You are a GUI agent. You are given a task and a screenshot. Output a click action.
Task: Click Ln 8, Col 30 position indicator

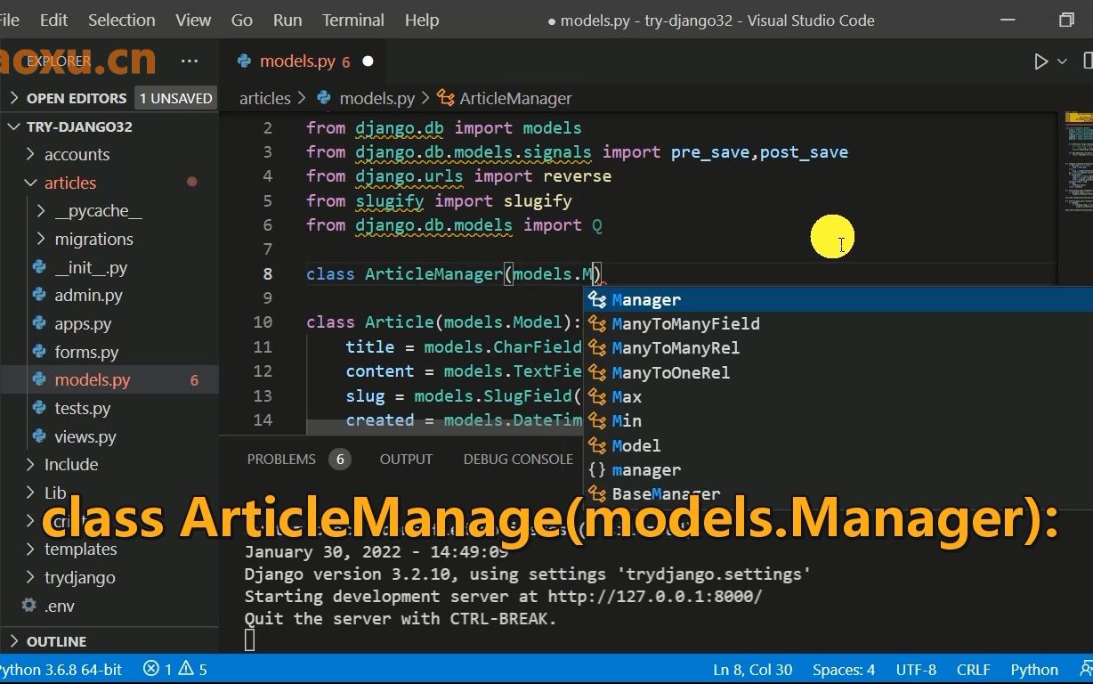754,669
